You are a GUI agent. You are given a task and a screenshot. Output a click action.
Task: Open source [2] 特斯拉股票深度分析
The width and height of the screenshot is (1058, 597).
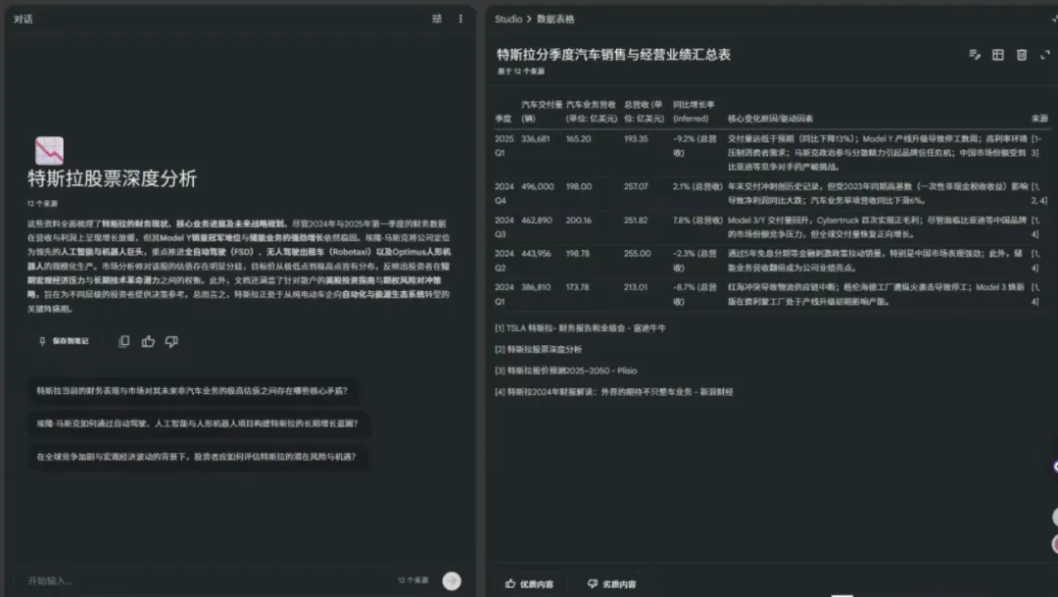pos(538,349)
